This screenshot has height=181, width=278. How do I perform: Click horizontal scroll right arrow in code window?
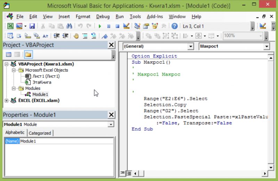tap(265, 173)
